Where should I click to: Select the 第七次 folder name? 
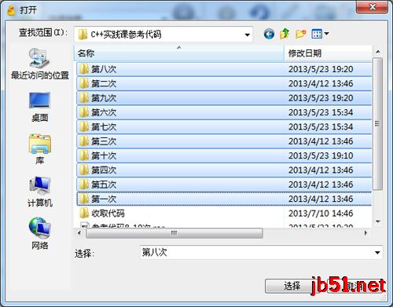[104, 126]
